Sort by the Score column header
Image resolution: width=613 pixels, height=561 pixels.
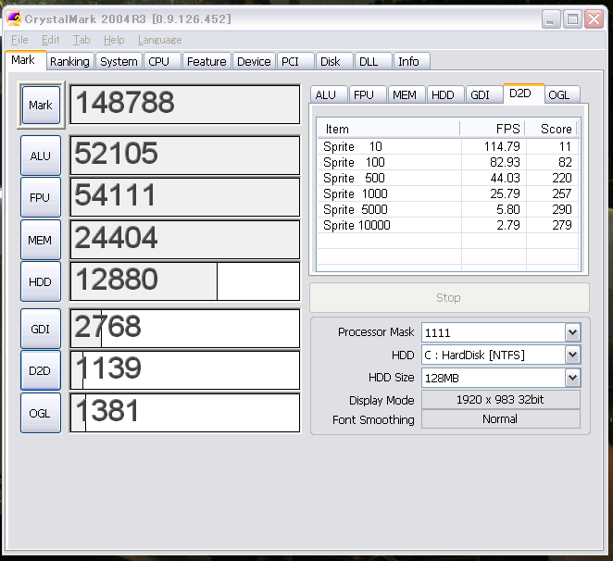[551, 129]
